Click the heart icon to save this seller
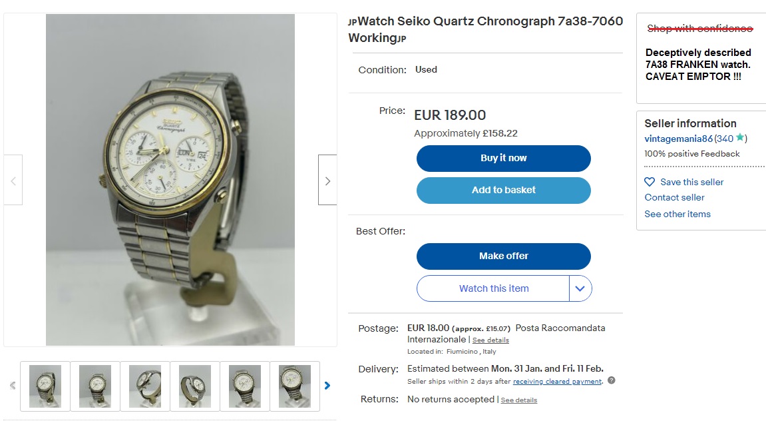This screenshot has height=421, width=766. [649, 181]
